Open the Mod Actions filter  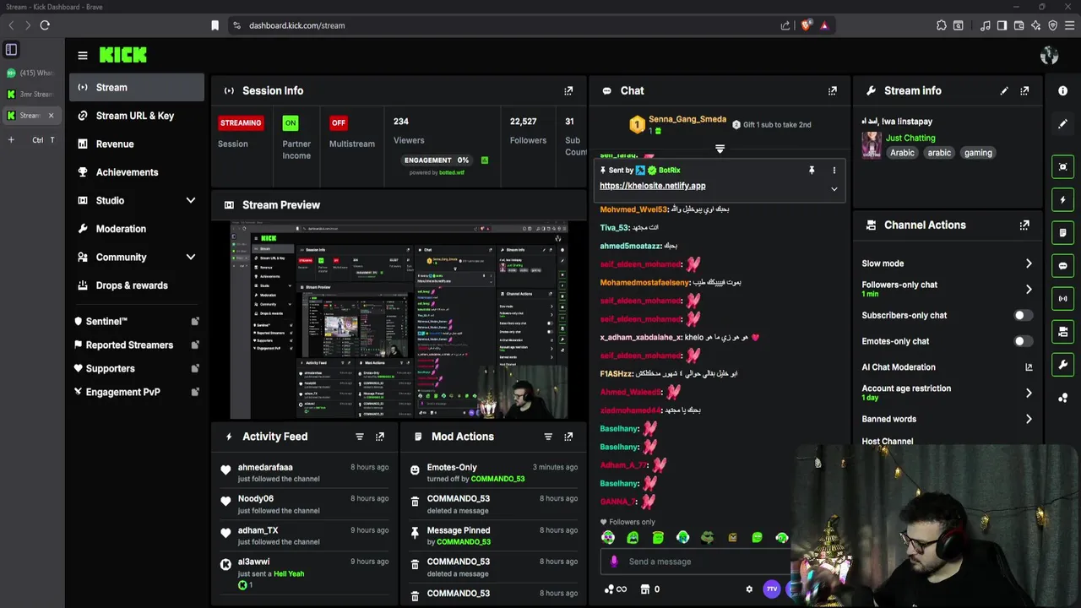tap(548, 437)
